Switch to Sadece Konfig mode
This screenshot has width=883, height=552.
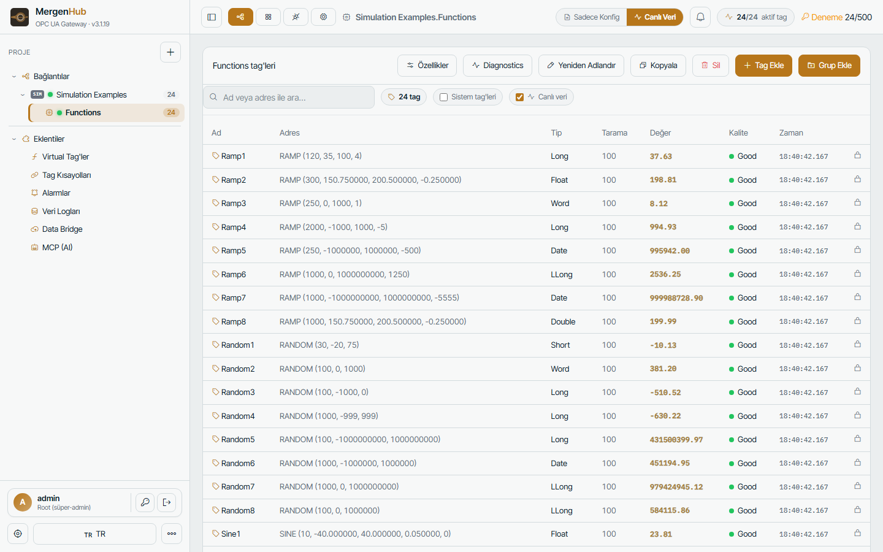[592, 17]
